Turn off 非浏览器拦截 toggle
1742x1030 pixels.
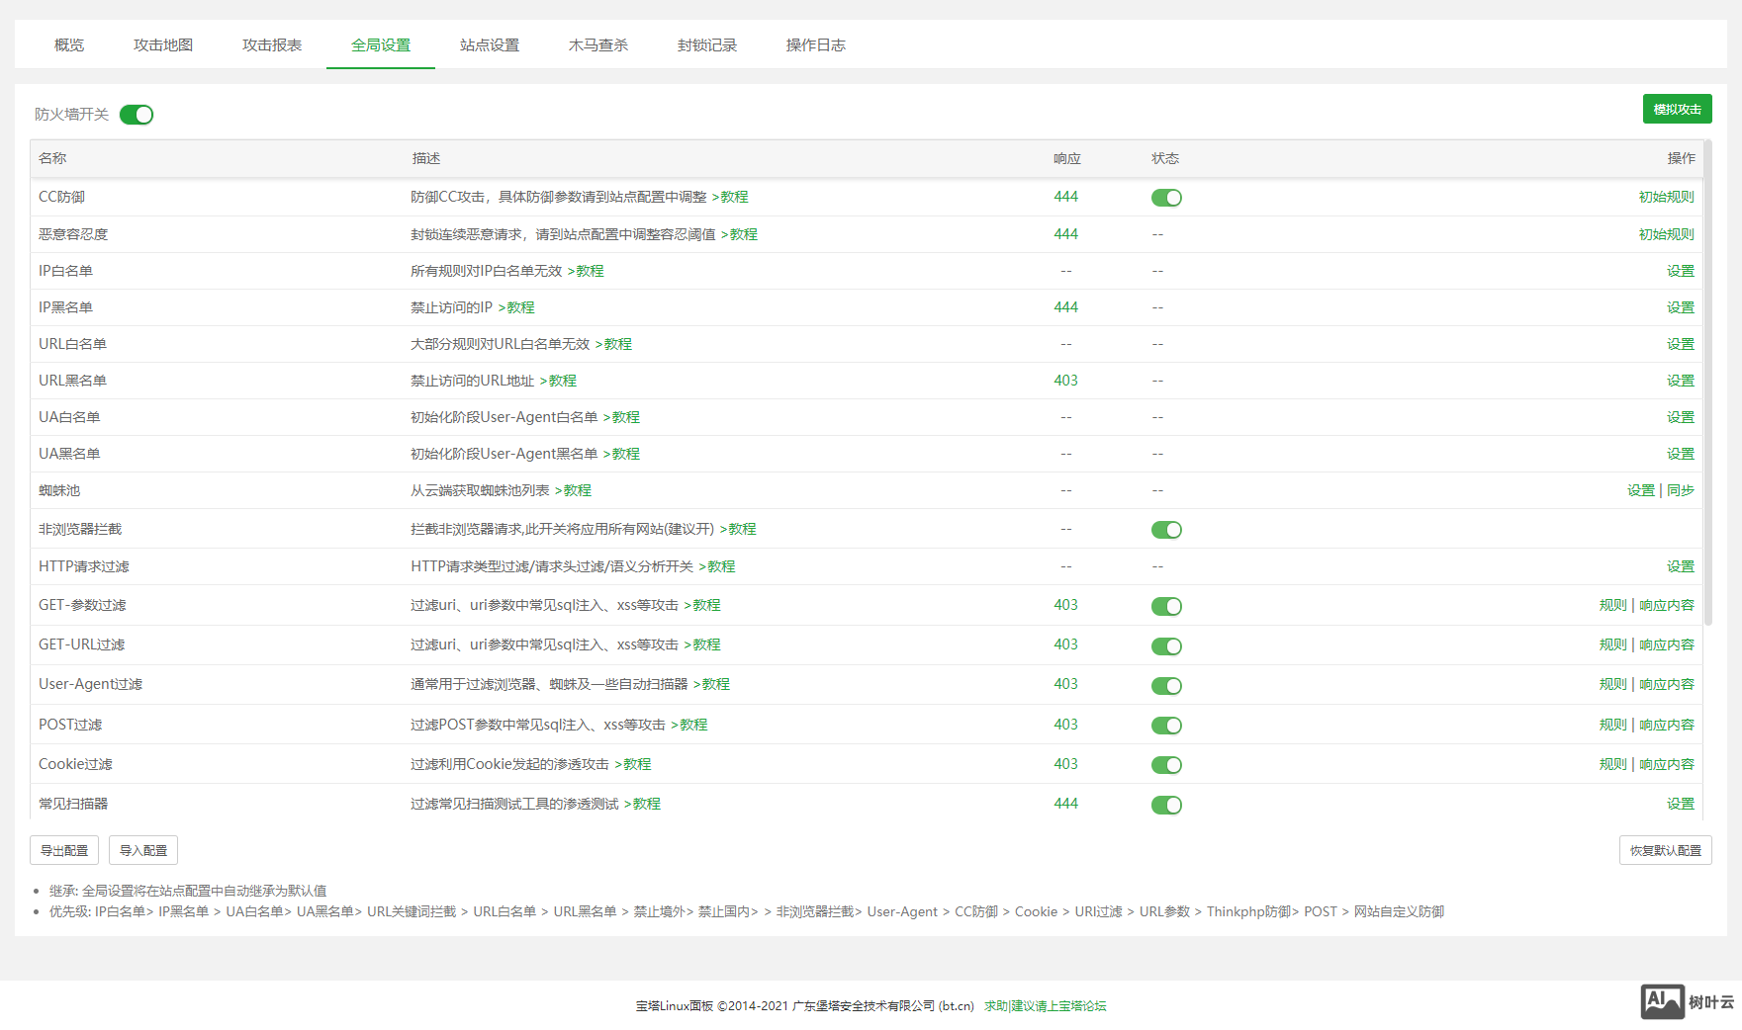(x=1166, y=530)
